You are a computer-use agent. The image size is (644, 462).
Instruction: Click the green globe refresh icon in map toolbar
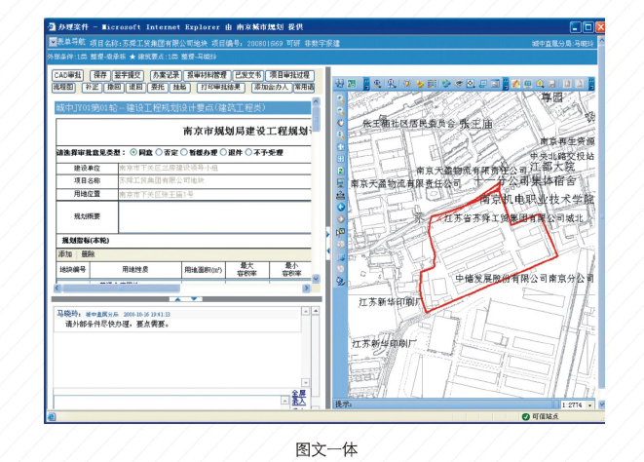click(446, 84)
